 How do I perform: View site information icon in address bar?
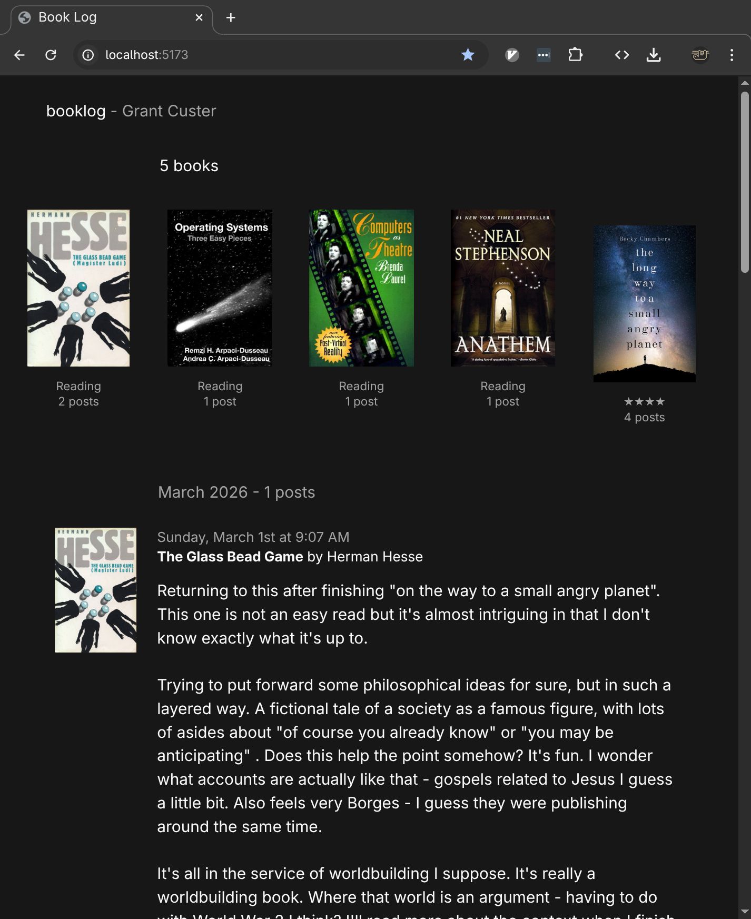(88, 55)
